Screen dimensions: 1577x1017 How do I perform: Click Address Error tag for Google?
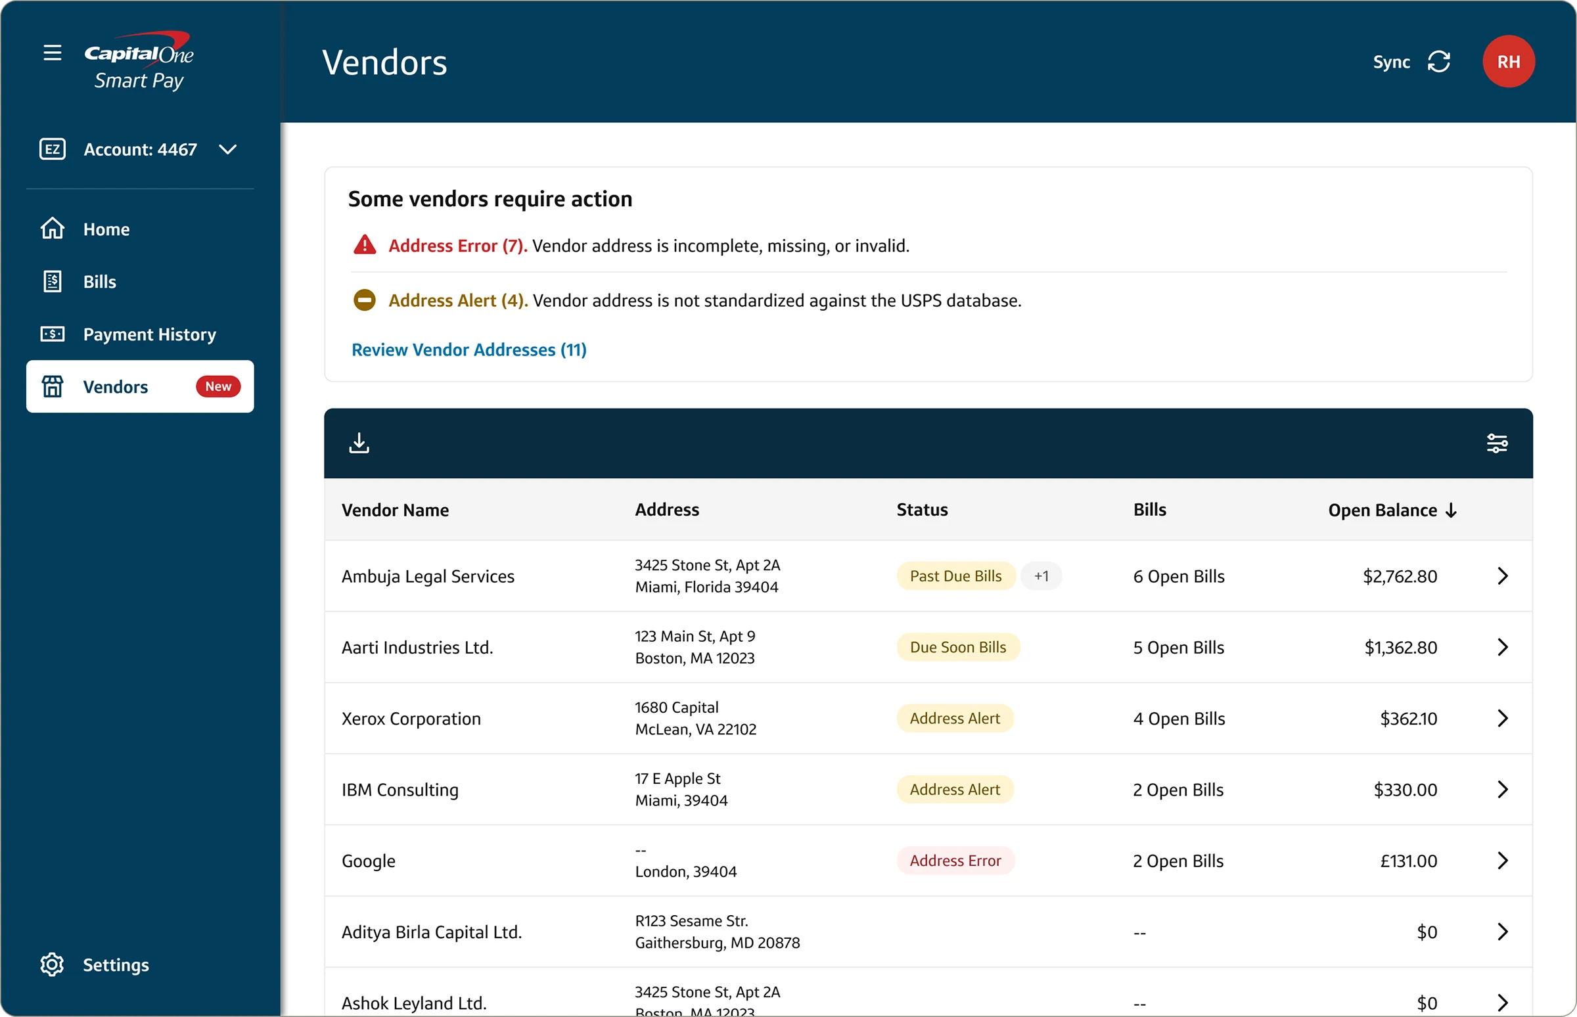(x=955, y=861)
